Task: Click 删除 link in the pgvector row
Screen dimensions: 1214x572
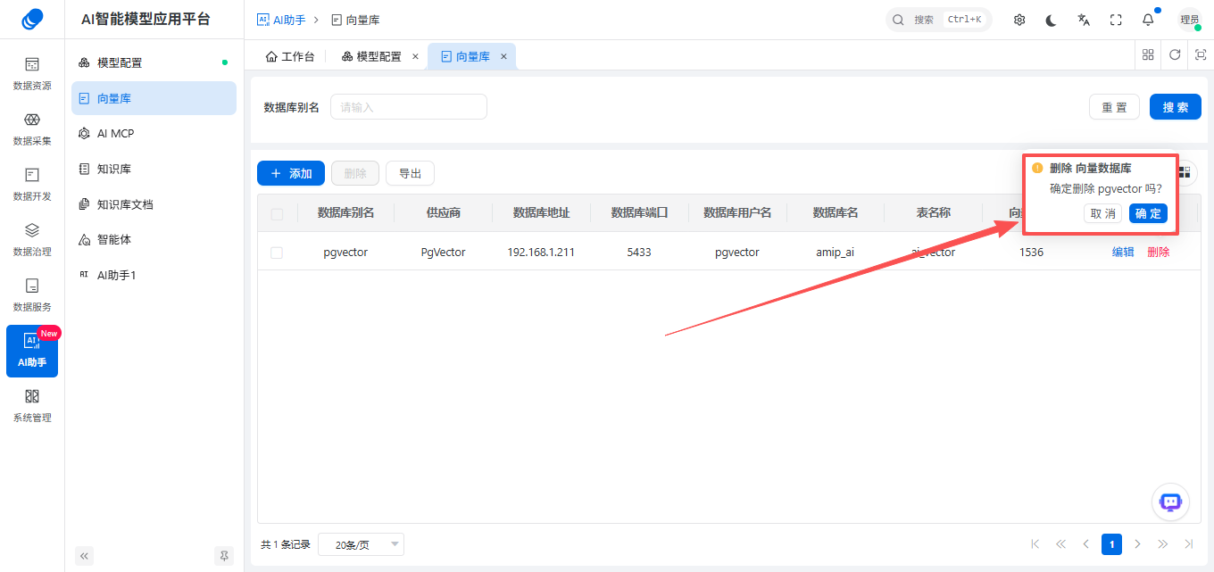Action: [1159, 253]
